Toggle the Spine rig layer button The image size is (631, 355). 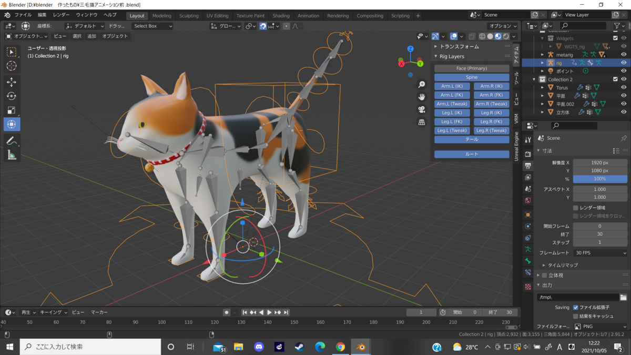(472, 77)
